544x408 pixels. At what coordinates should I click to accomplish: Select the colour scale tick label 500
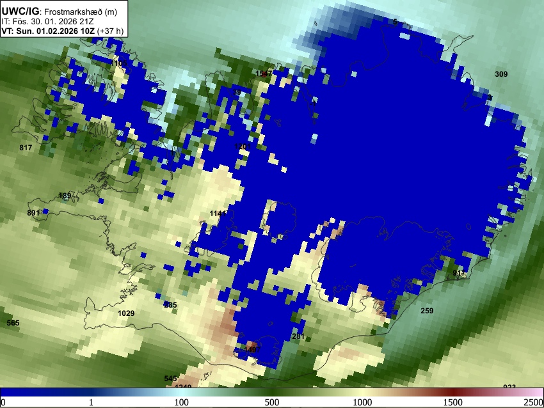click(272, 402)
